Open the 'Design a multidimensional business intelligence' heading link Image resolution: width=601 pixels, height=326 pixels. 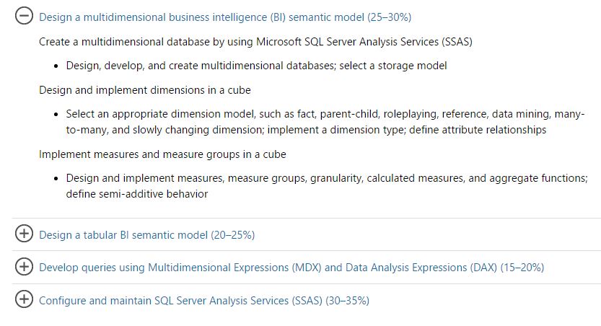pyautogui.click(x=225, y=17)
